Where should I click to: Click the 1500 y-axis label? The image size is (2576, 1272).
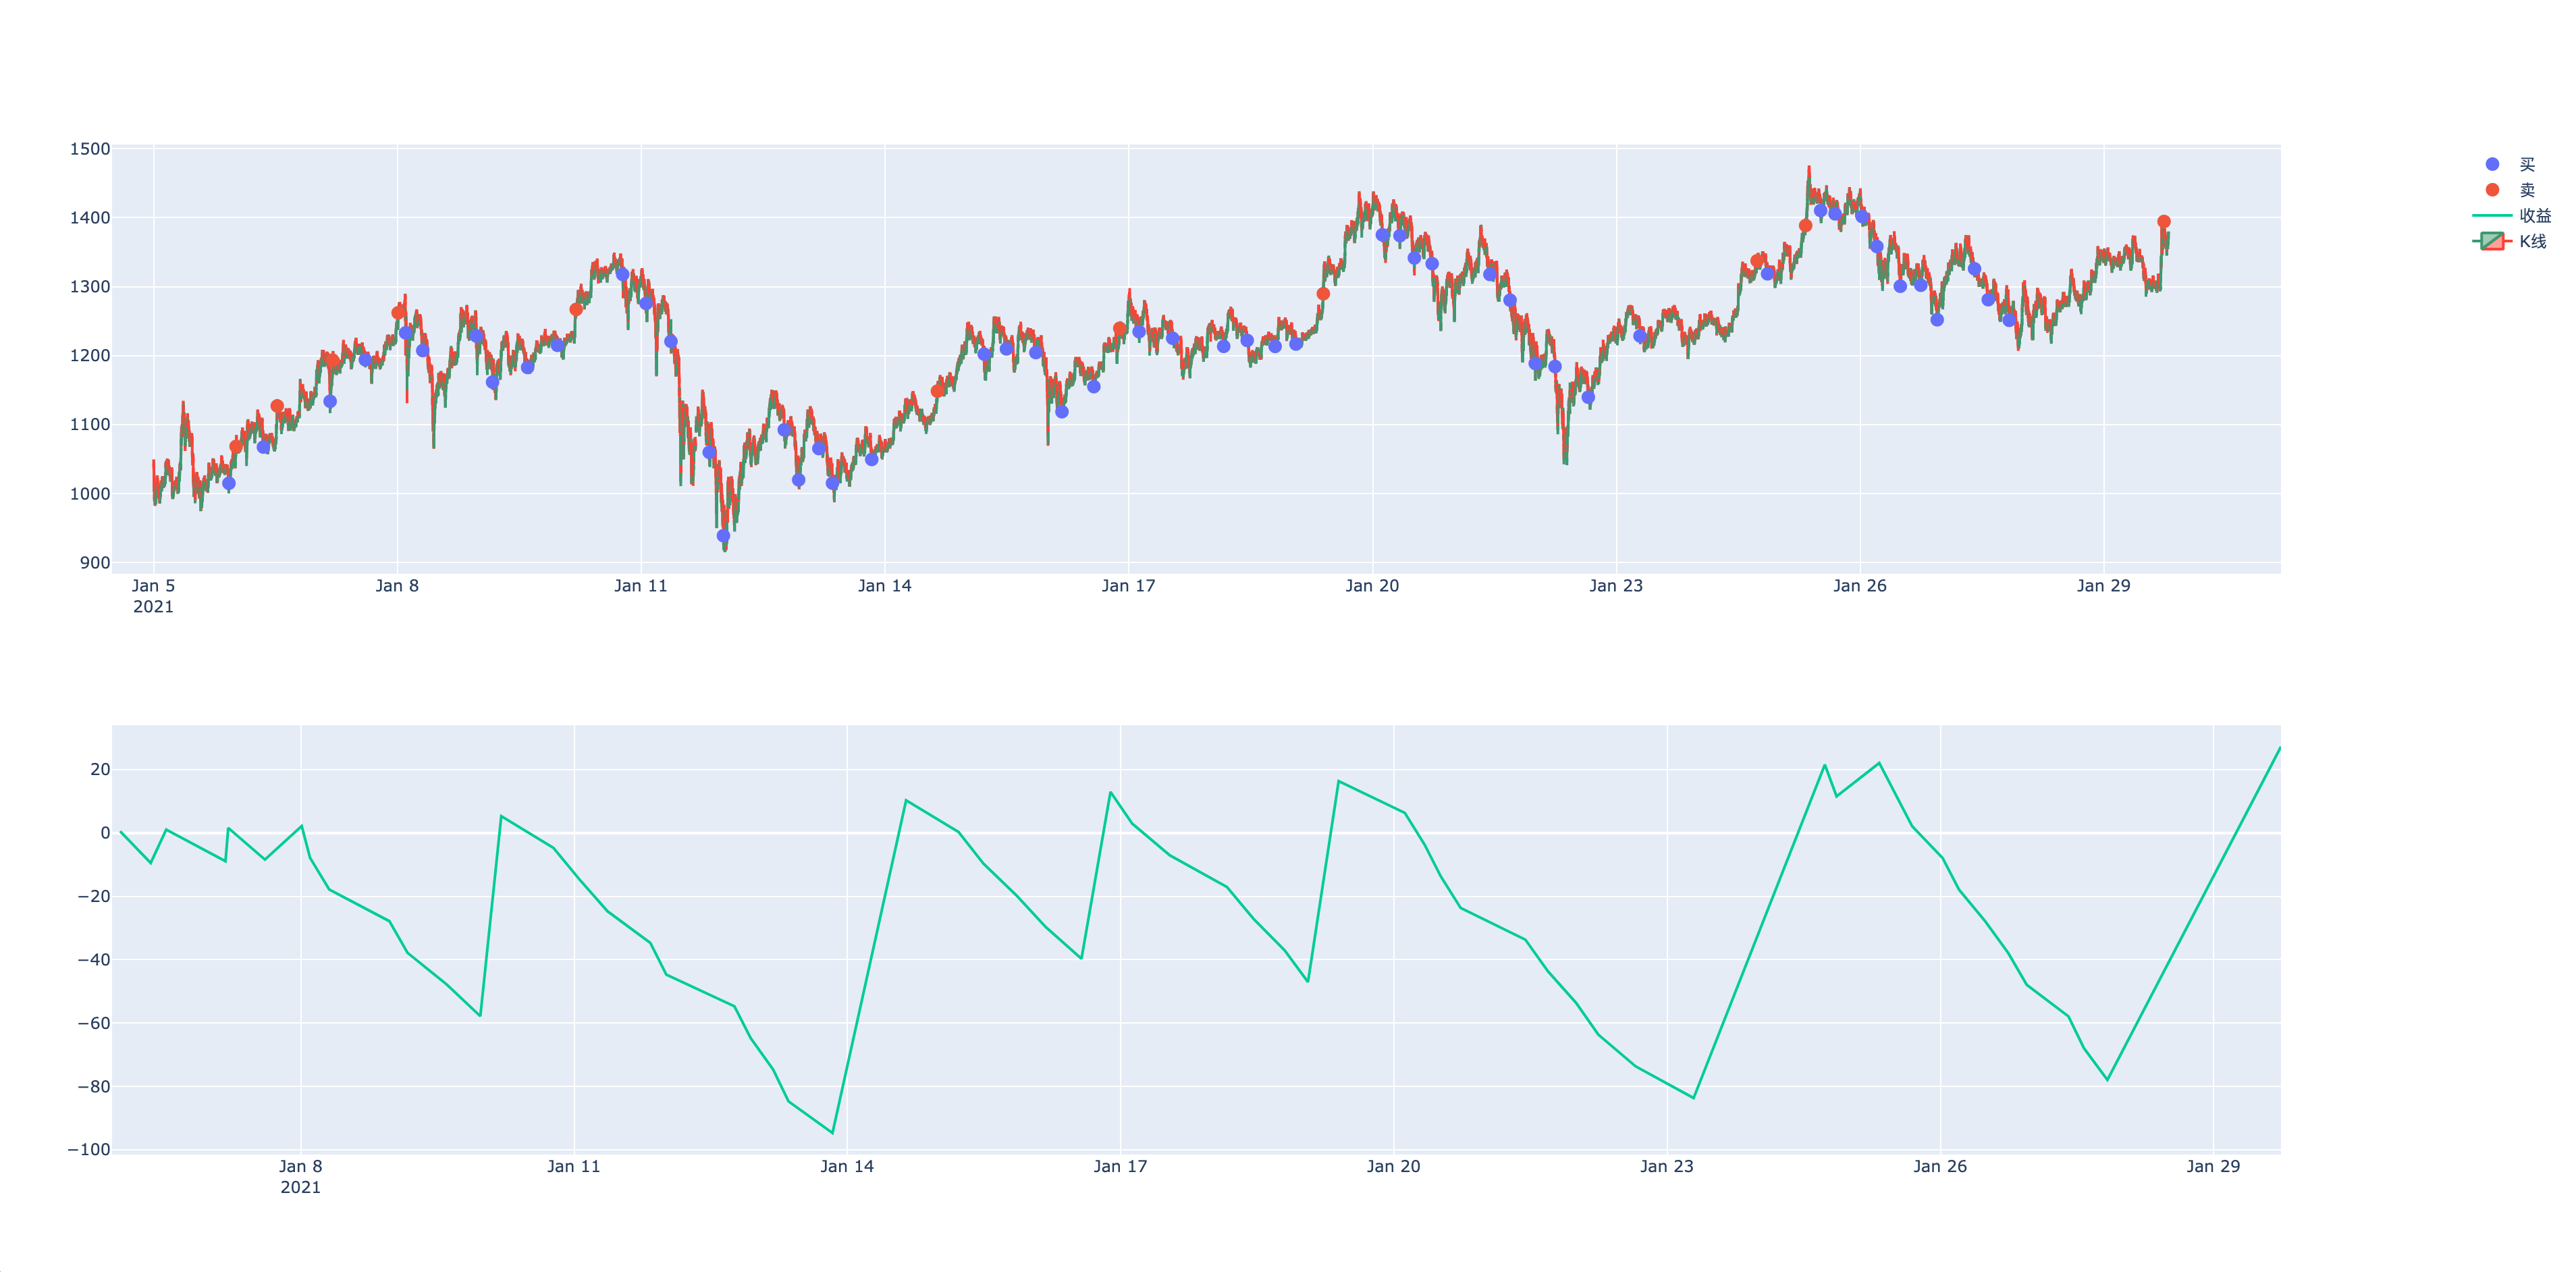[90, 149]
